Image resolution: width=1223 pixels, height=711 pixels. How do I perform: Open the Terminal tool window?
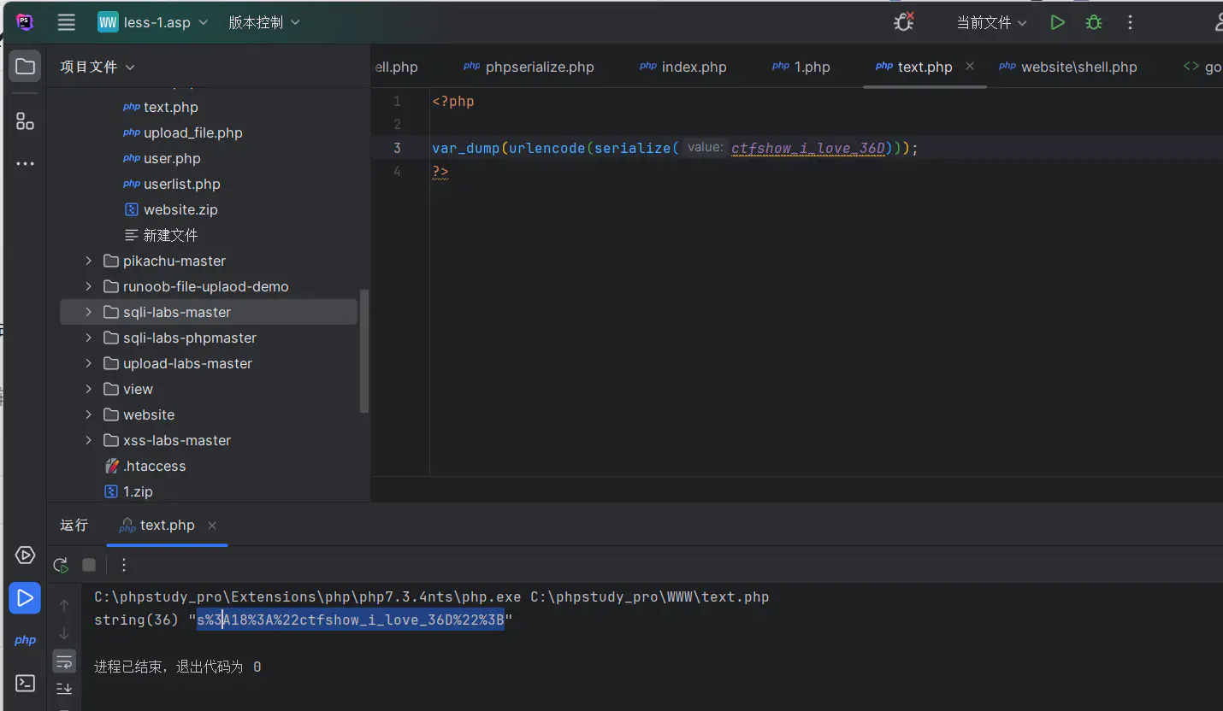click(25, 683)
